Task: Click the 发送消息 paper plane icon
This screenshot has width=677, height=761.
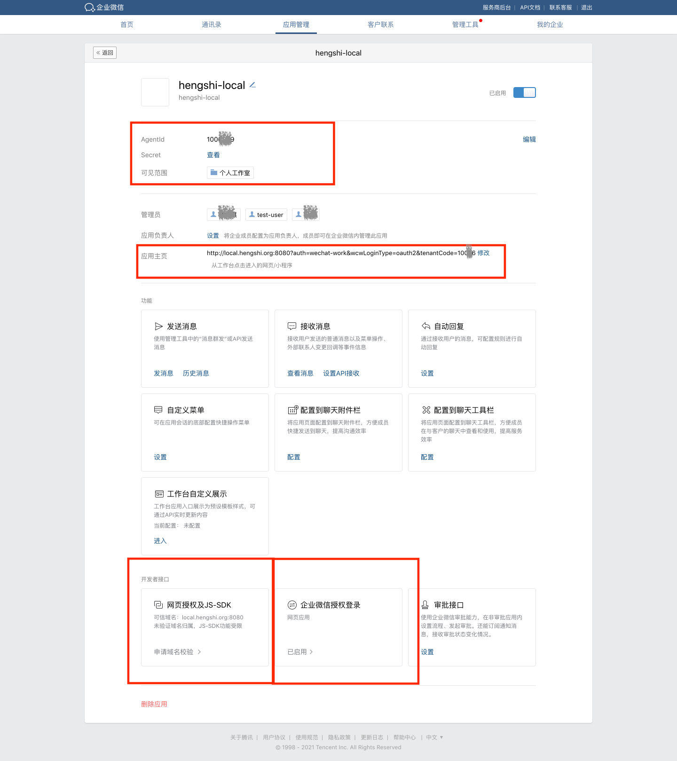Action: click(159, 326)
